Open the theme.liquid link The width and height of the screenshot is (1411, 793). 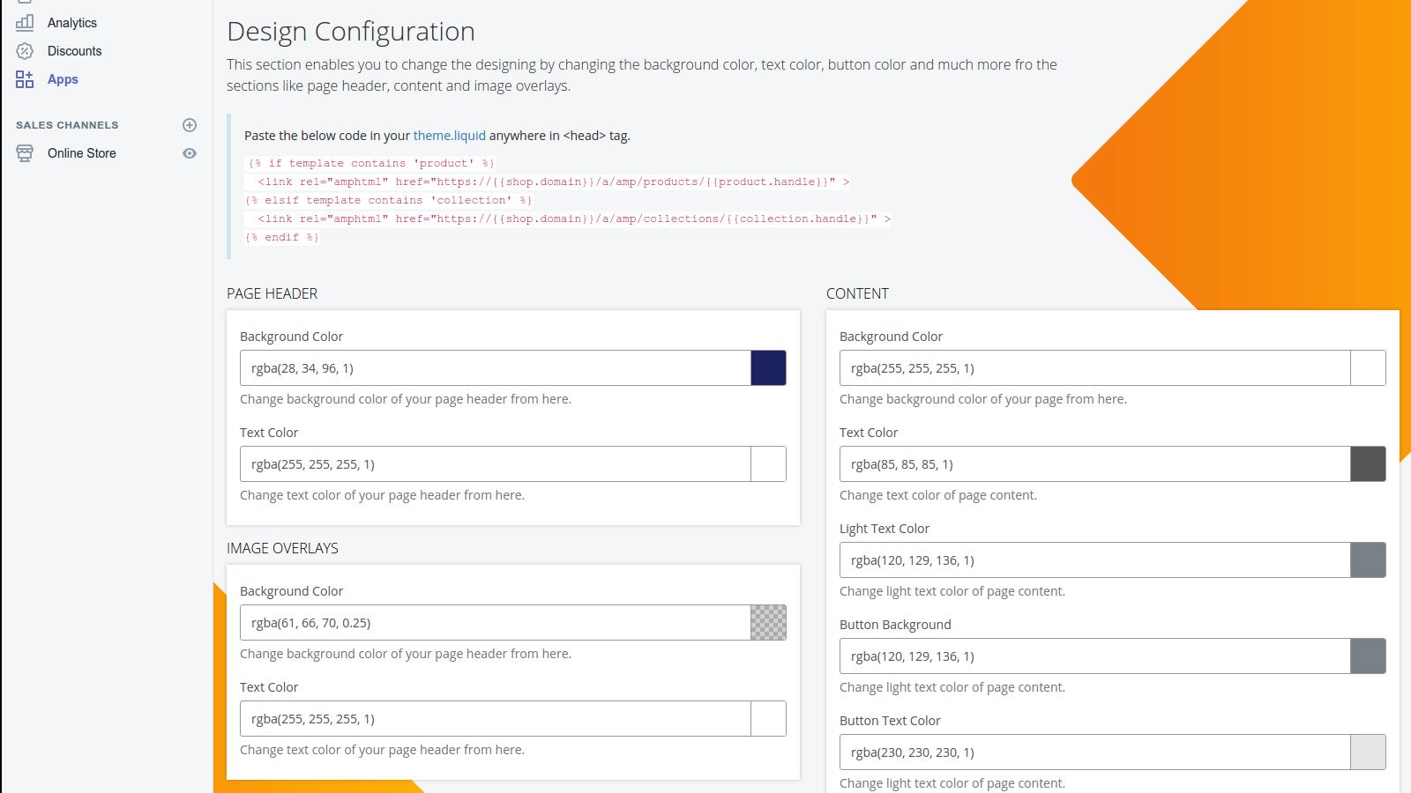[449, 135]
